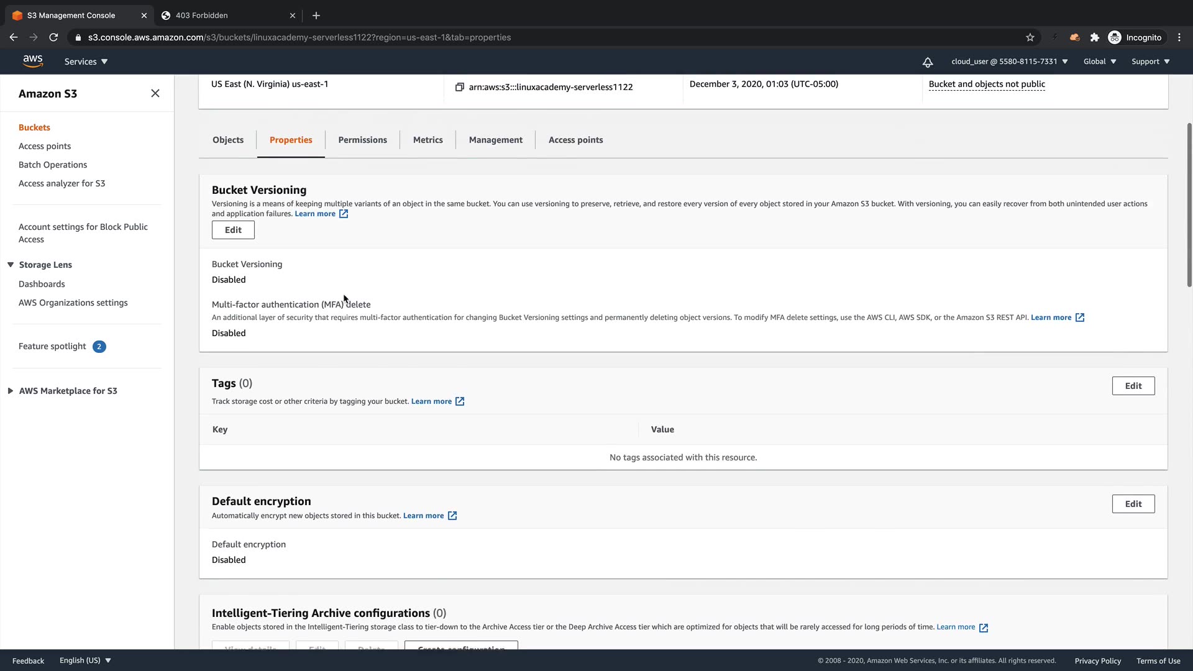Screen dimensions: 1193x671
Task: Open the cloud_user account dropdown
Action: [x=1009, y=62]
